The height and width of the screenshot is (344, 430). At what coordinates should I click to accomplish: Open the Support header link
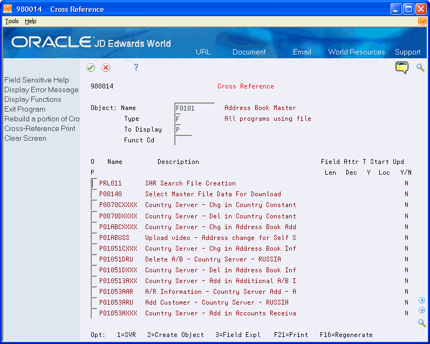coord(407,52)
